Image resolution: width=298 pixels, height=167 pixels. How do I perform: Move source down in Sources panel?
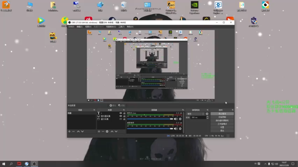(x=116, y=131)
